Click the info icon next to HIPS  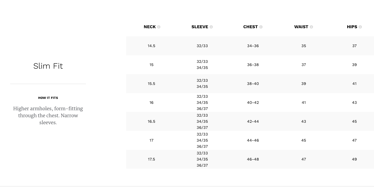click(x=360, y=27)
